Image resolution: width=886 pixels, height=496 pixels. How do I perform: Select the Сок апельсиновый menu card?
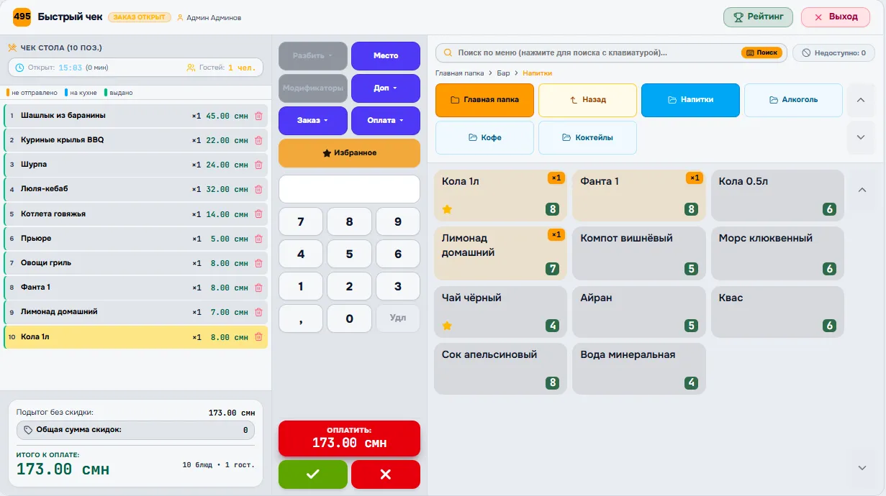pyautogui.click(x=501, y=369)
